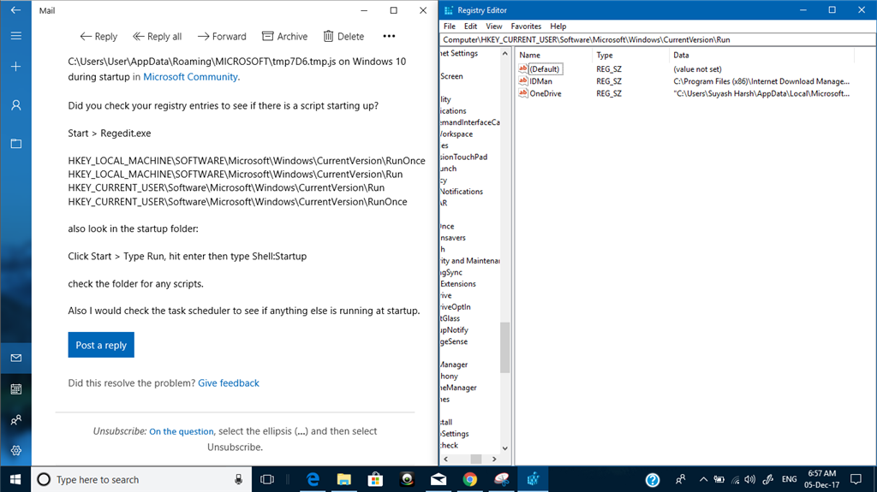
Task: Click the registry address bar path
Action: [657, 39]
